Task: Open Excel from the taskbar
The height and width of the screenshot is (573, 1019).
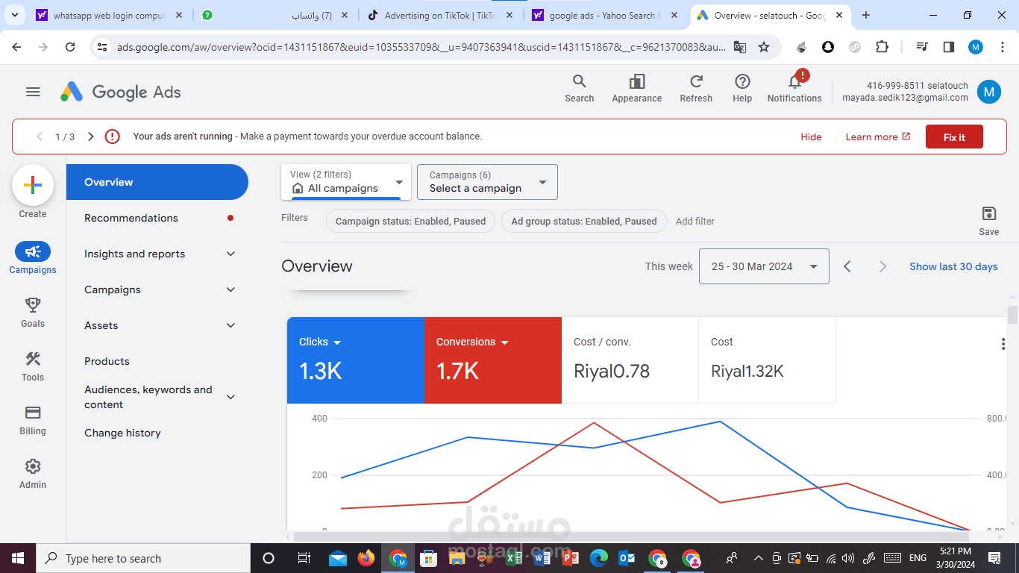Action: point(514,558)
